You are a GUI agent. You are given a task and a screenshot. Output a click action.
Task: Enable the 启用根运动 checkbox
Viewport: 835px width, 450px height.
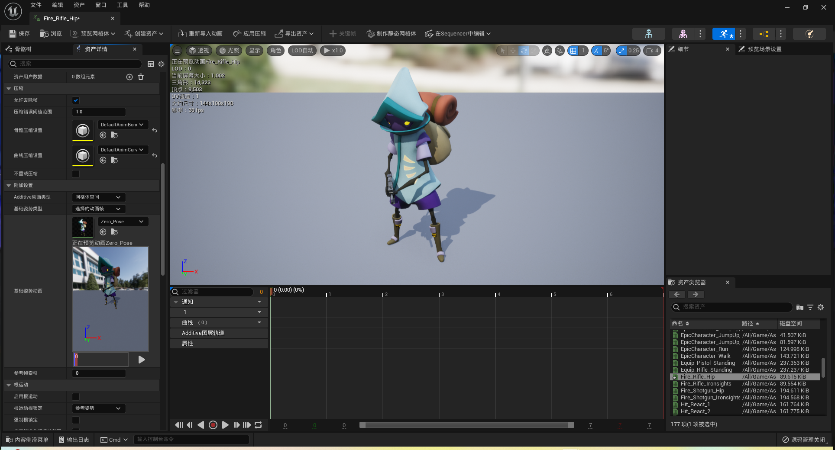[76, 397]
